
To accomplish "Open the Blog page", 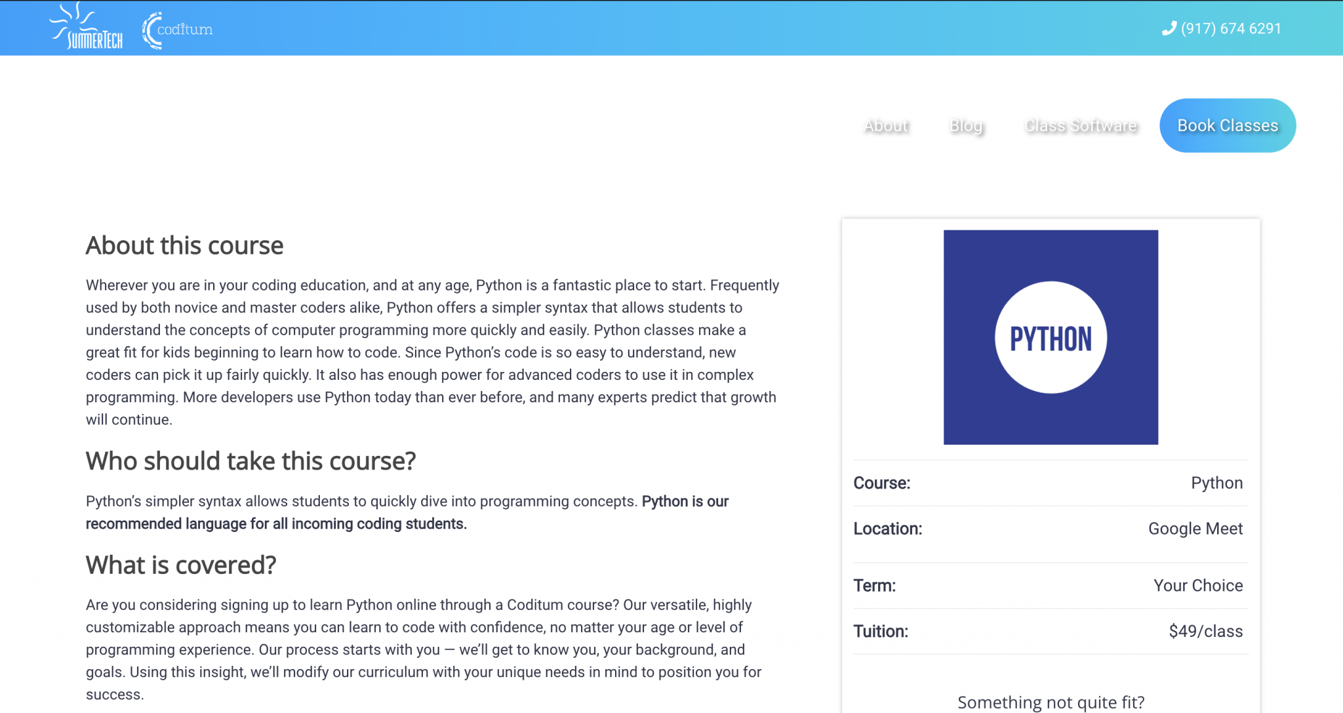I will click(x=965, y=125).
